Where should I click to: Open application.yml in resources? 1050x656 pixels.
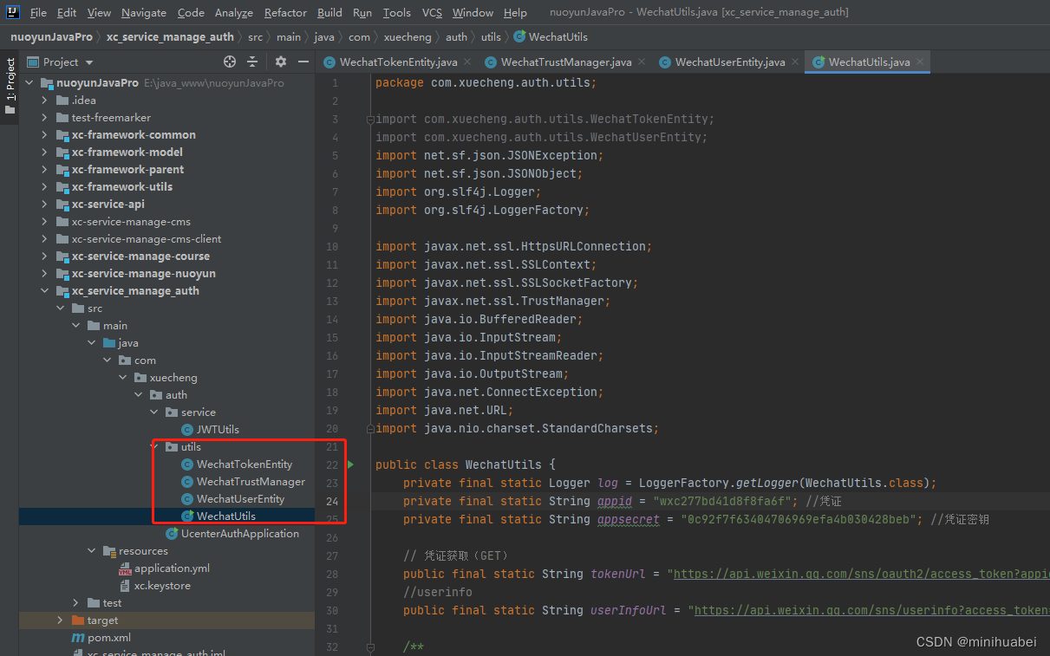[x=172, y=568]
